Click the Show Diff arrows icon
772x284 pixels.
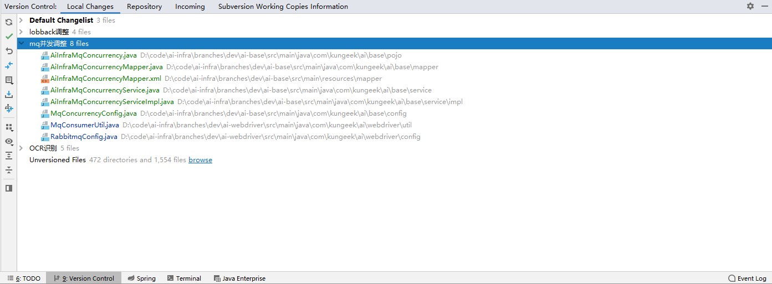[9, 65]
